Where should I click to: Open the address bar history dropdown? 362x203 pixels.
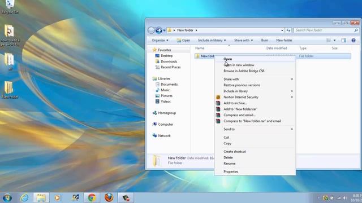pyautogui.click(x=282, y=30)
